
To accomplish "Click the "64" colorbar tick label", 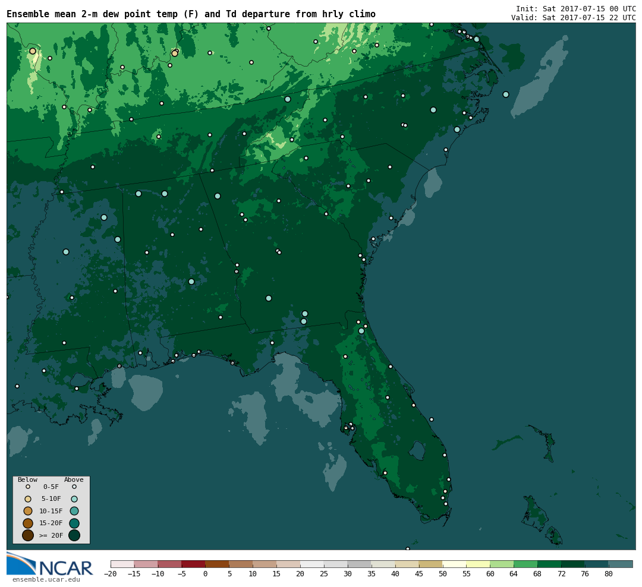I will (514, 574).
